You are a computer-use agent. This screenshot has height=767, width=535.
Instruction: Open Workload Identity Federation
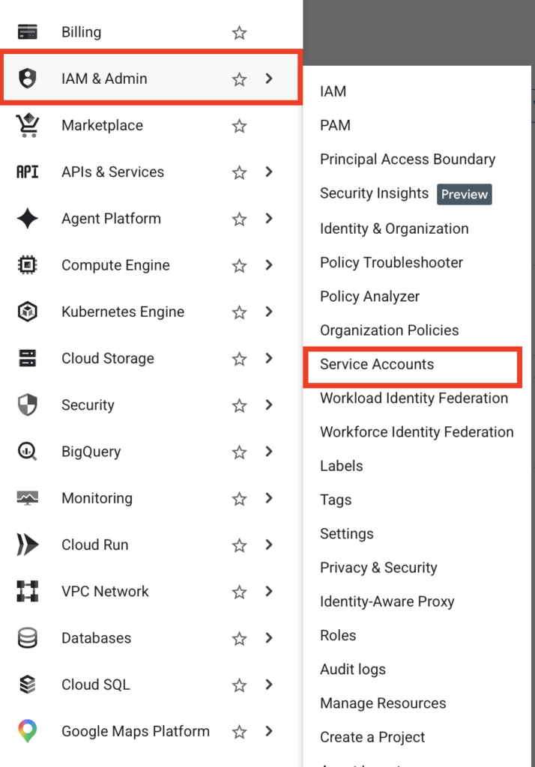click(x=414, y=398)
